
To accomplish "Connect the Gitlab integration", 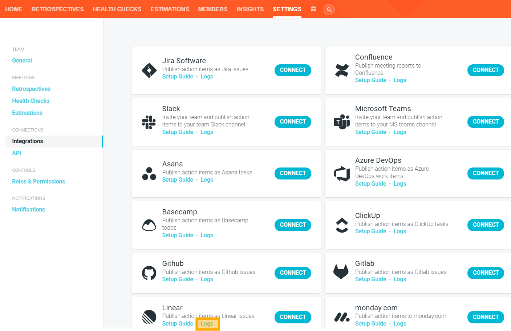I will pos(486,273).
